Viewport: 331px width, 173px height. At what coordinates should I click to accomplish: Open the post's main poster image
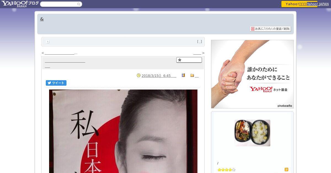coord(123,131)
